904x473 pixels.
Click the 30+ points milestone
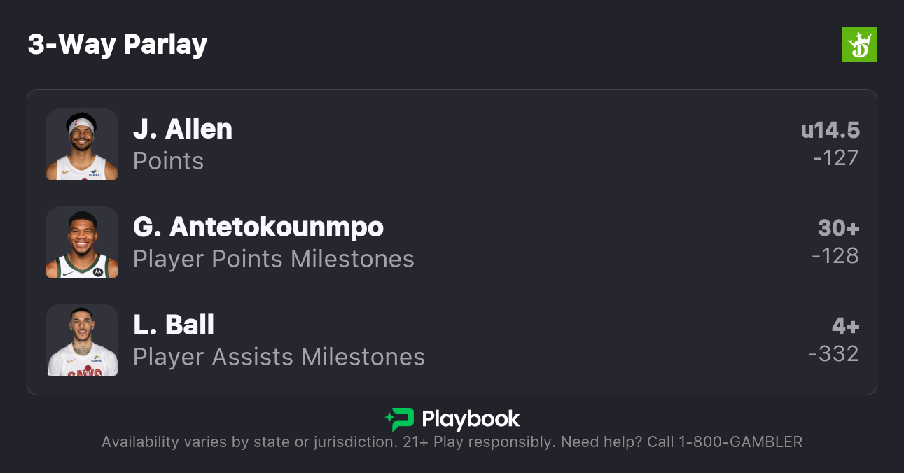point(838,229)
